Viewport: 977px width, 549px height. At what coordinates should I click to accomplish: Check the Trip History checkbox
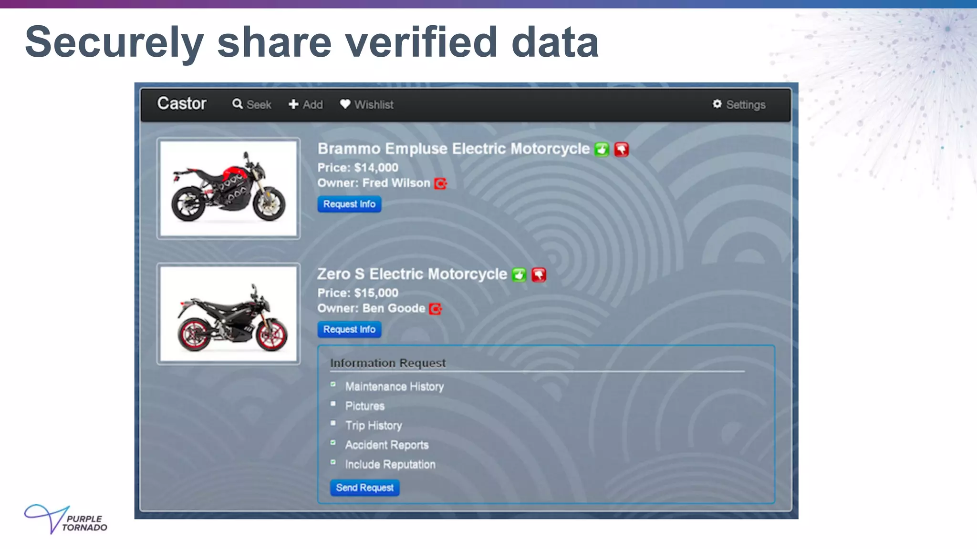click(x=333, y=423)
